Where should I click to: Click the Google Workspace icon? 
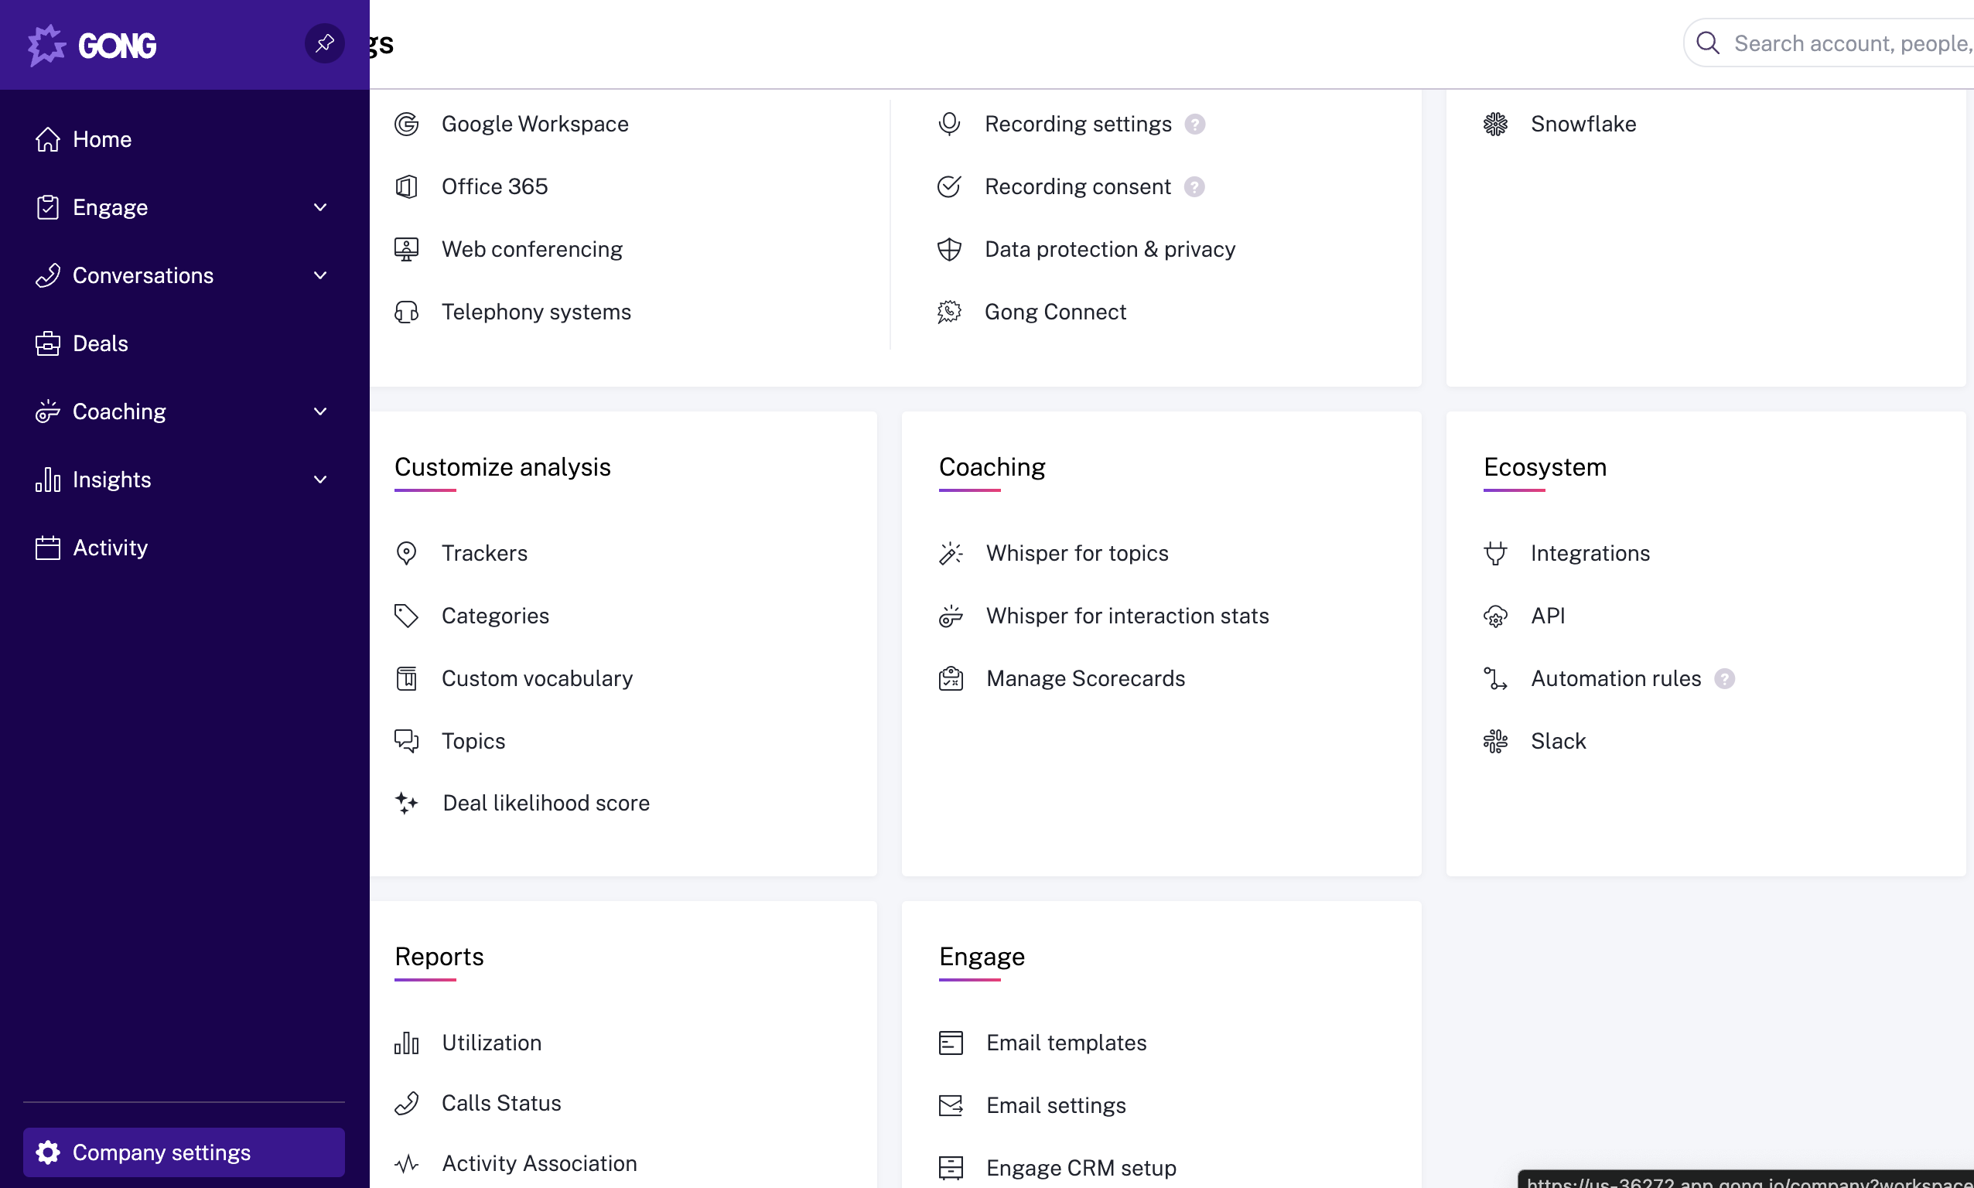[x=408, y=124]
